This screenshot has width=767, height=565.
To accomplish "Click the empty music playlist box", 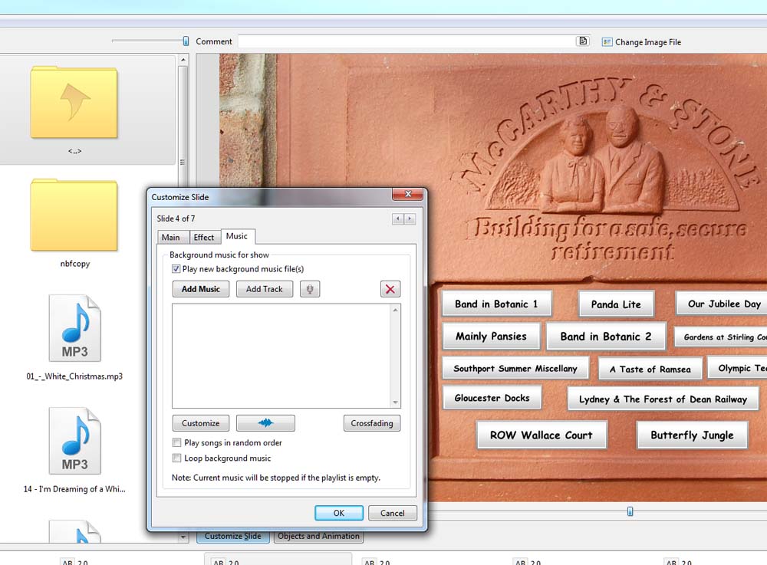I will point(281,356).
